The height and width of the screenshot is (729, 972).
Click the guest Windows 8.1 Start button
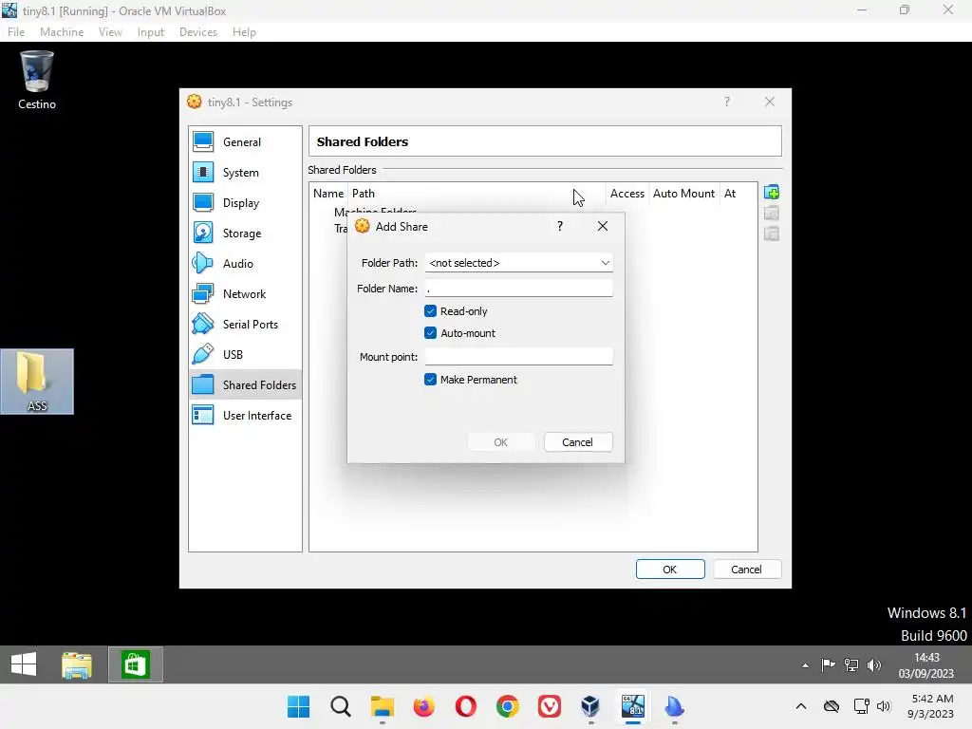pyautogui.click(x=24, y=664)
